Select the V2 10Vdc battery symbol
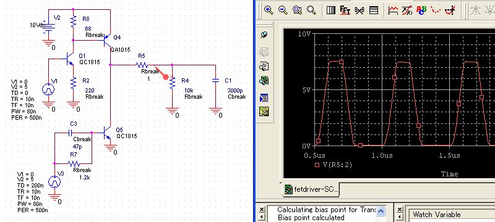The width and height of the screenshot is (495, 222). click(48, 28)
